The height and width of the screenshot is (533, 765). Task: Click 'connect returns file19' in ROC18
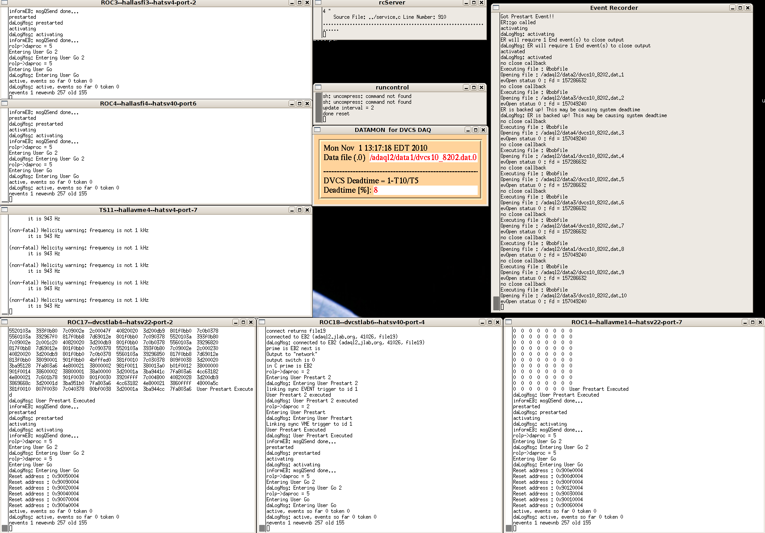click(x=296, y=331)
